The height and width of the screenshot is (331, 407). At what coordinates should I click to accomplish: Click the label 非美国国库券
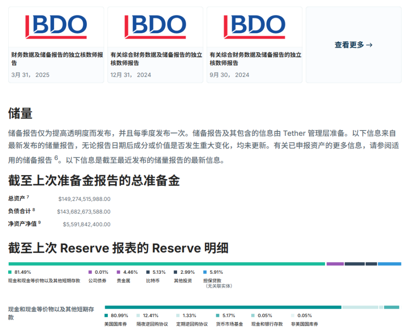click(x=305, y=324)
